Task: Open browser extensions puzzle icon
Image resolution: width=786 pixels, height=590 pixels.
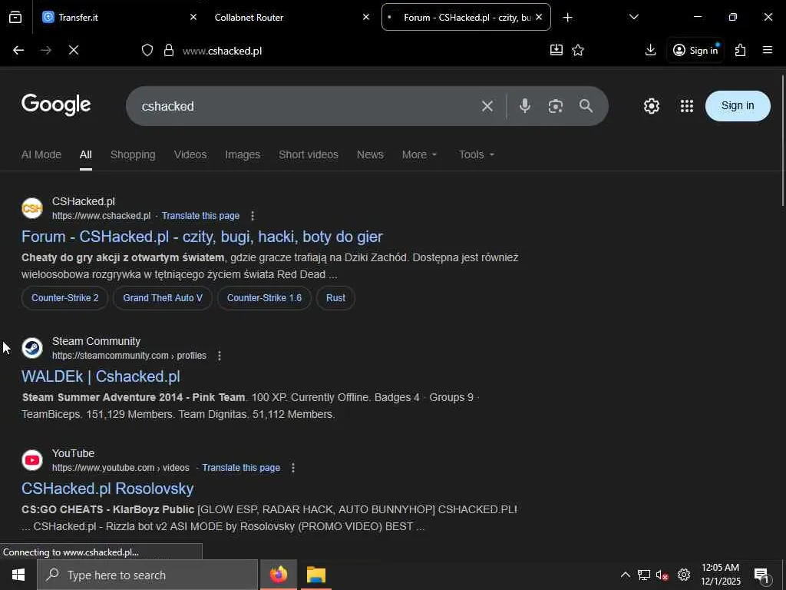Action: coord(741,50)
